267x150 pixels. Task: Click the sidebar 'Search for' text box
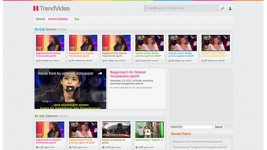click(198, 127)
